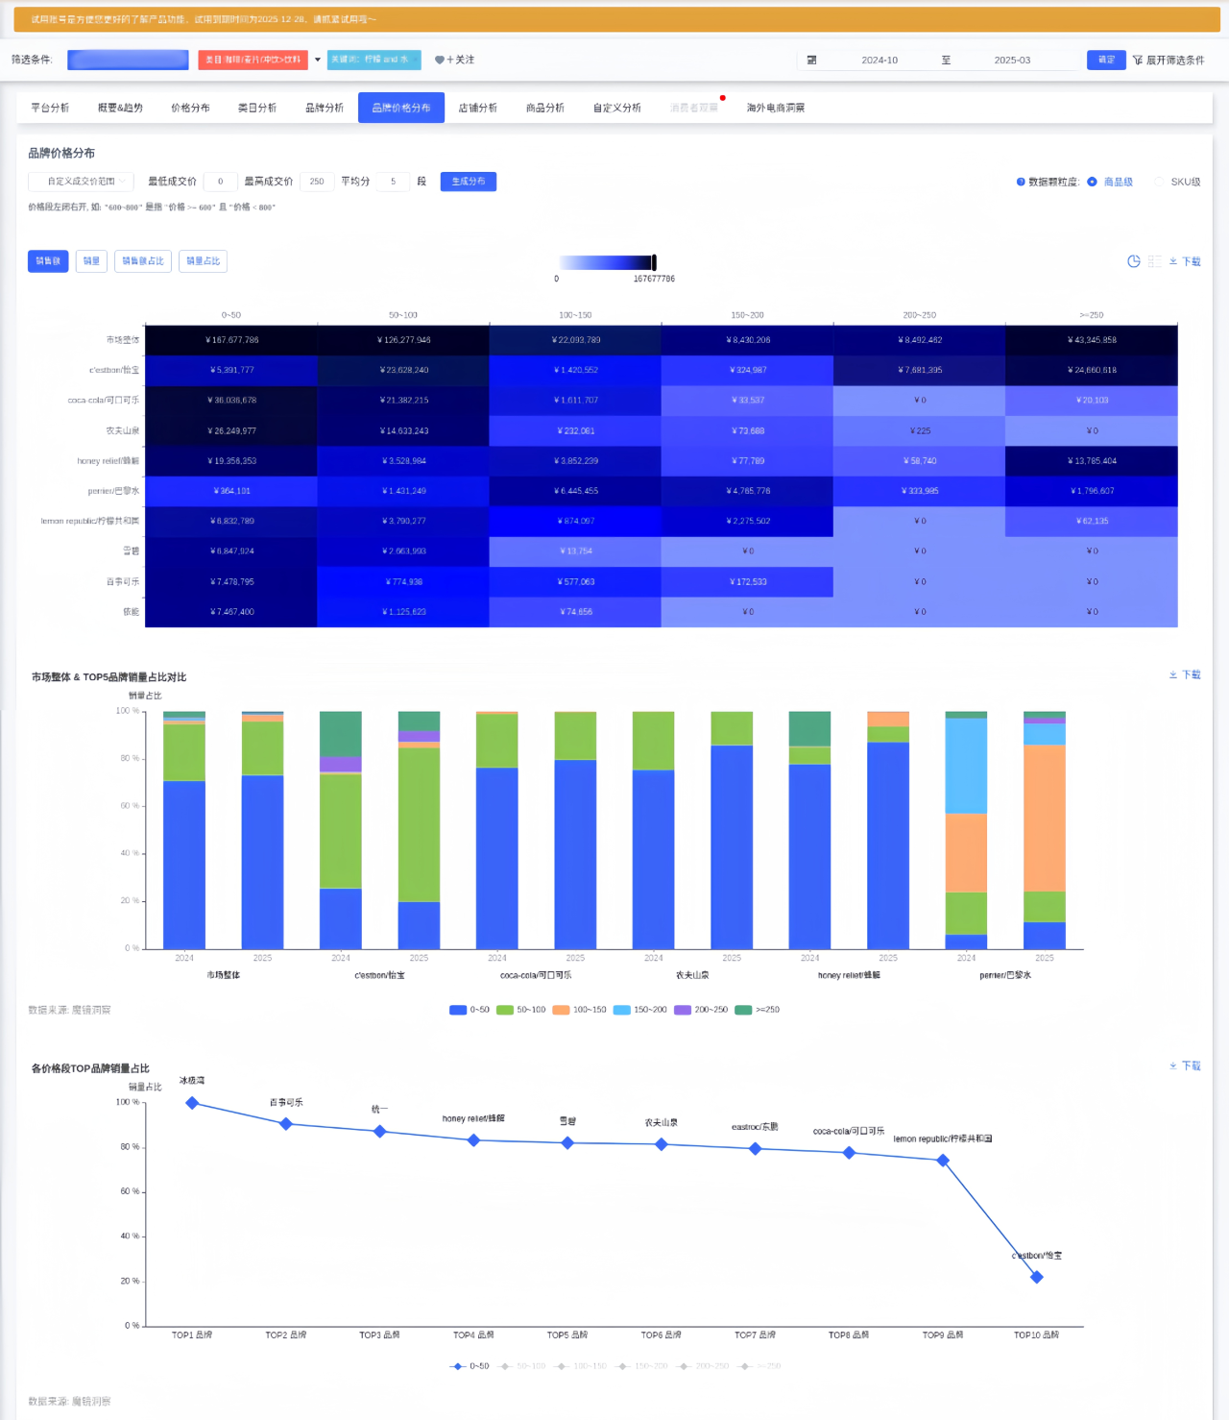
Task: Click the orange trial notice banner
Action: point(616,19)
